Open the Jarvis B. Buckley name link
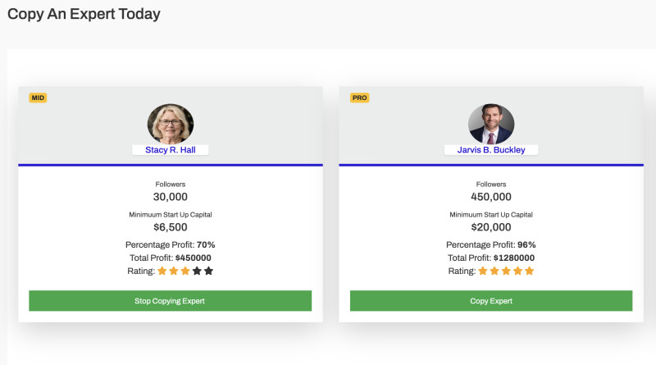656x365 pixels. tap(491, 150)
